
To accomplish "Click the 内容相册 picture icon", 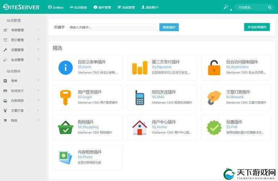I will 5,101.
